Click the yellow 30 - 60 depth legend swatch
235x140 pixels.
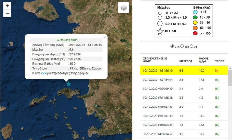pos(195,23)
